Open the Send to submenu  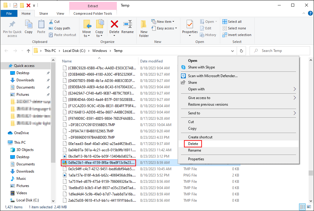click(x=194, y=113)
